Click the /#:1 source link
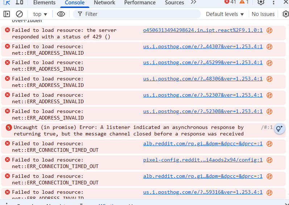 [x=267, y=127]
